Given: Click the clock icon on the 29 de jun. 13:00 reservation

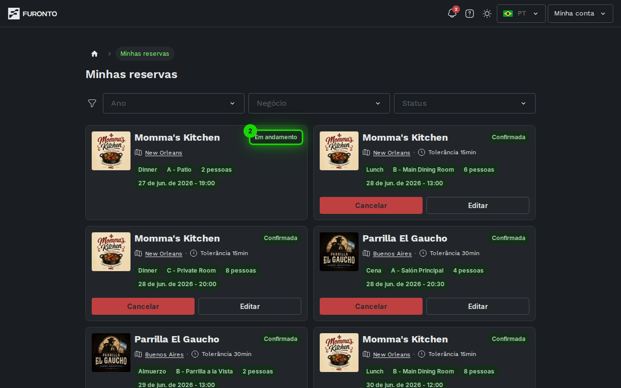Looking at the screenshot, I should (195, 354).
